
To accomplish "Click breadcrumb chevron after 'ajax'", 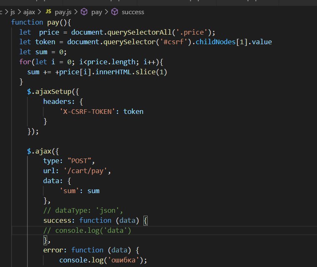I will [x=40, y=12].
